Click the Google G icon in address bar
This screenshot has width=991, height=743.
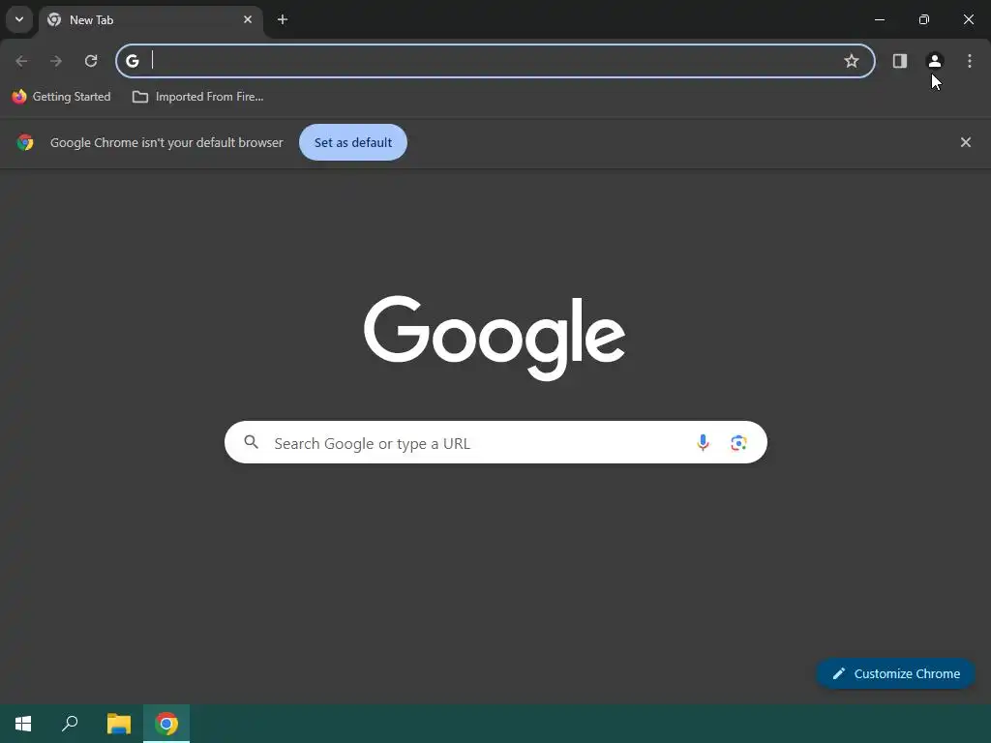coord(132,61)
